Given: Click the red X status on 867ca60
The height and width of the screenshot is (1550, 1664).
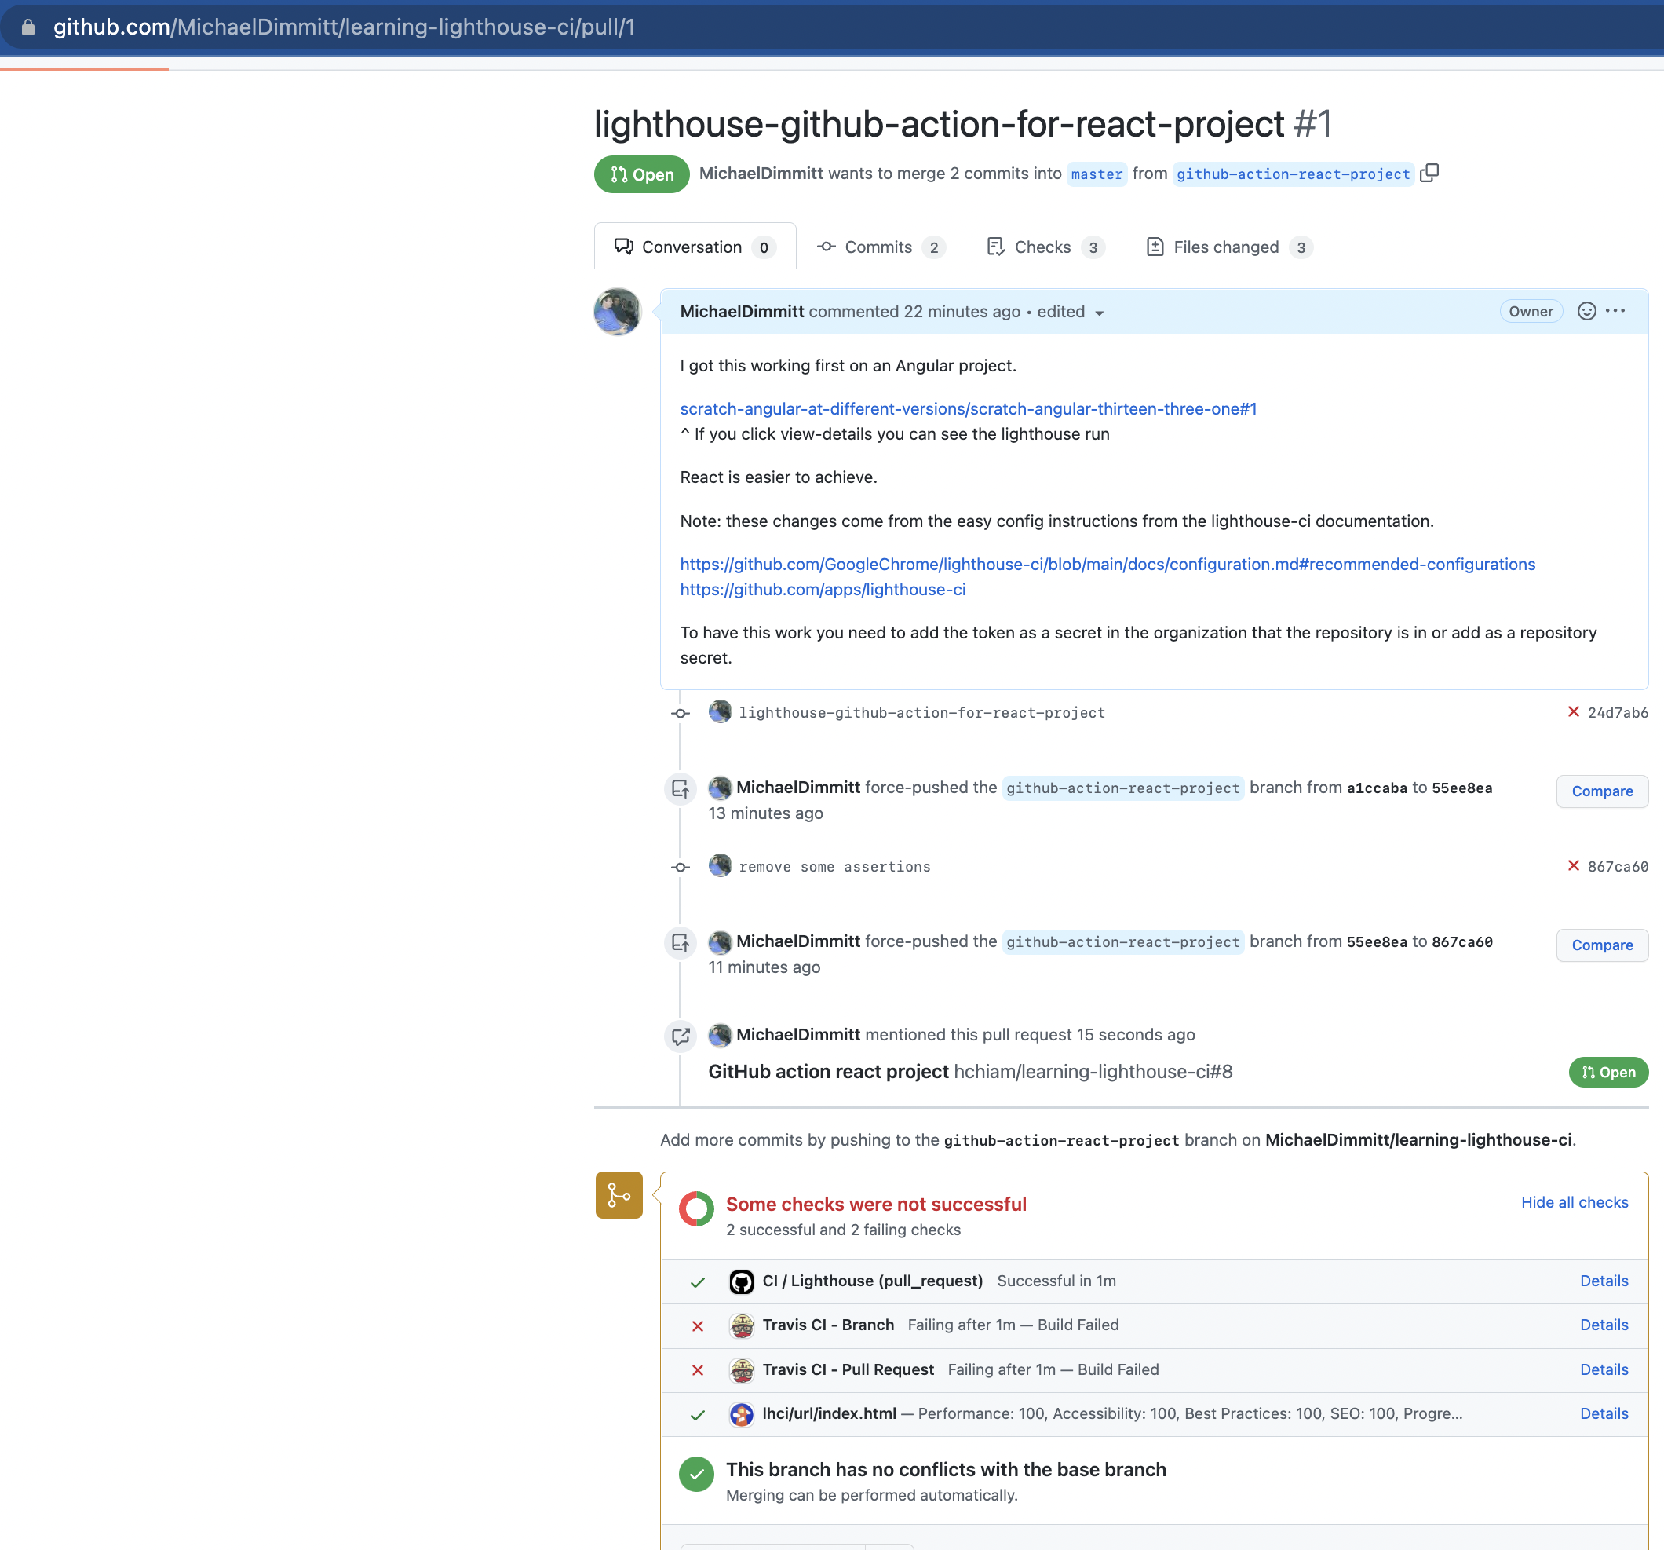Looking at the screenshot, I should click(1573, 866).
